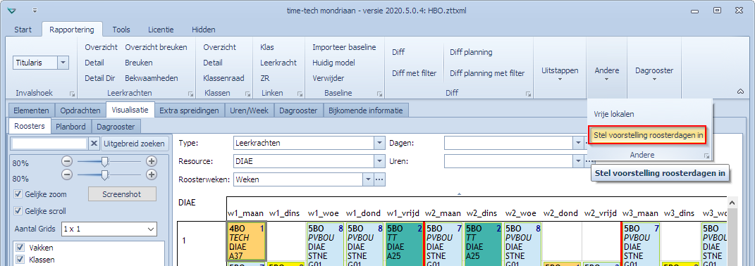The width and height of the screenshot is (755, 266).
Task: Click the Screenshot button
Action: click(122, 194)
